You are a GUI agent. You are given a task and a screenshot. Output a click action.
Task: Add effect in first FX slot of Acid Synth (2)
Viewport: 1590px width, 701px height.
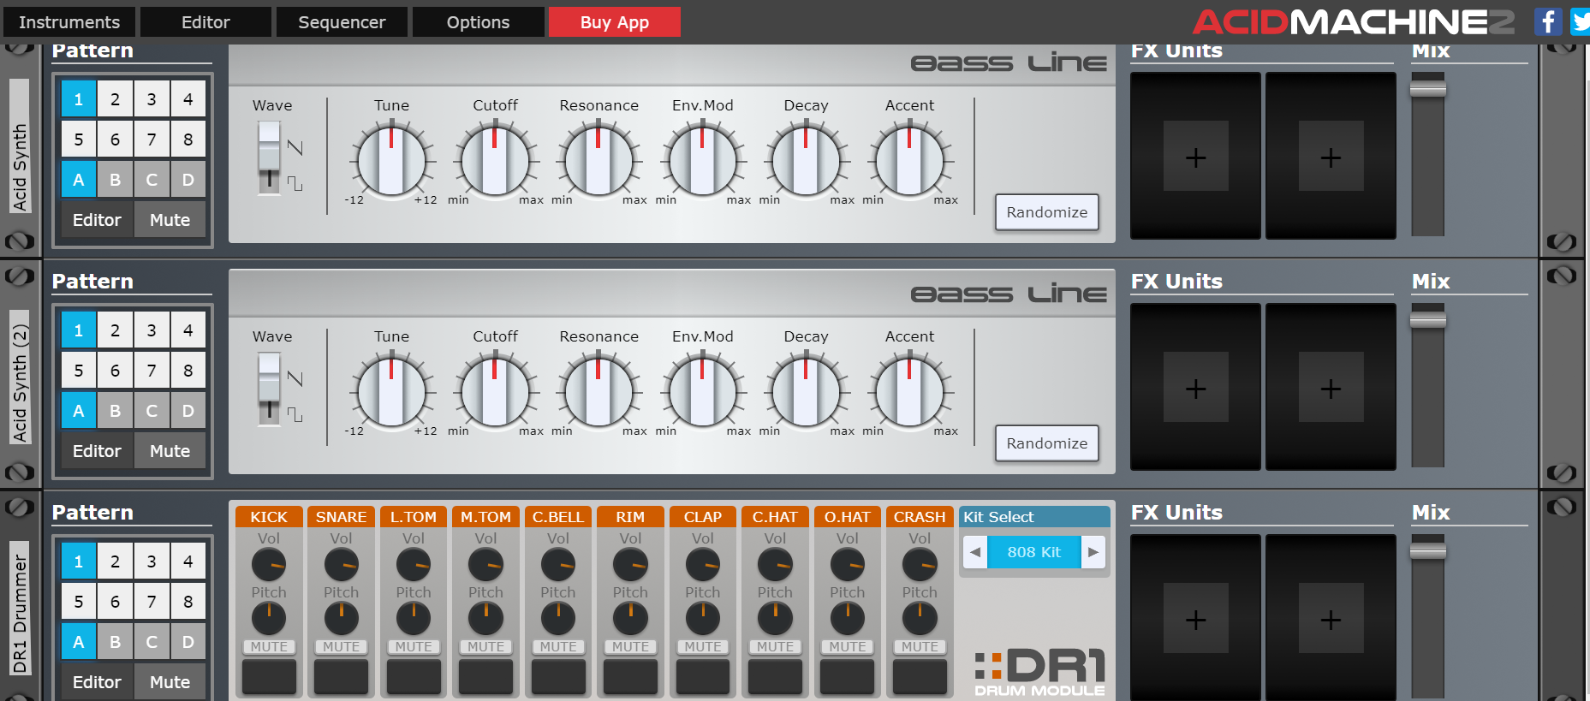pyautogui.click(x=1195, y=387)
